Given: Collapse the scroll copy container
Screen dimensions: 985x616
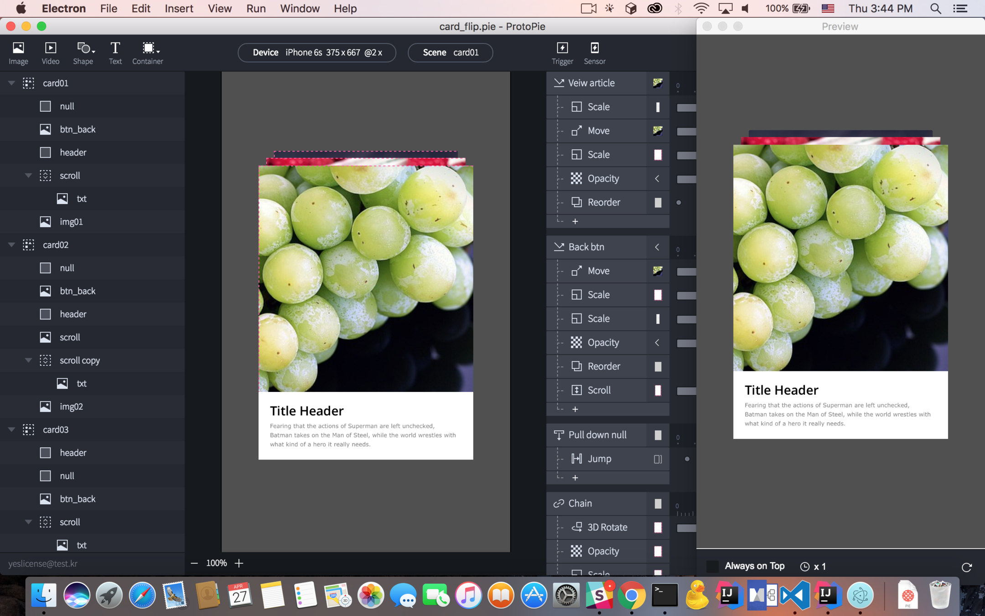Looking at the screenshot, I should click(28, 360).
